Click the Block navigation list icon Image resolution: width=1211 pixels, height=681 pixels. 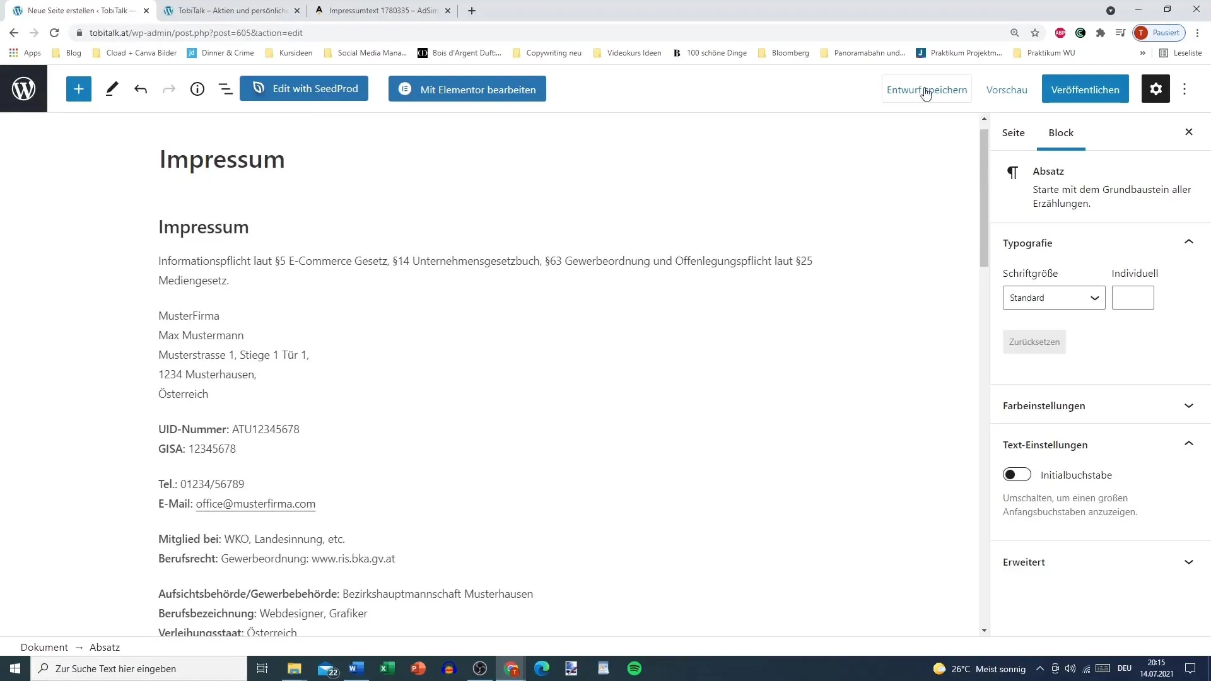[x=225, y=89]
